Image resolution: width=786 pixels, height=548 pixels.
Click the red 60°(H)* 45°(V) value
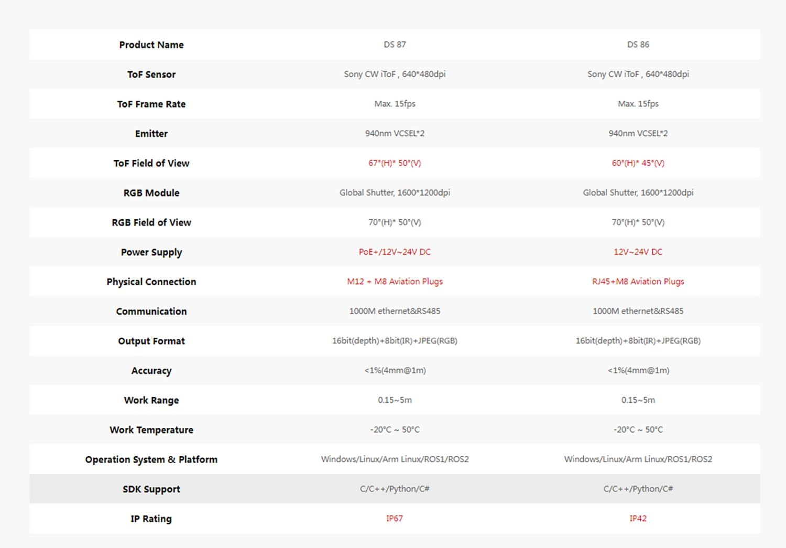tap(638, 163)
